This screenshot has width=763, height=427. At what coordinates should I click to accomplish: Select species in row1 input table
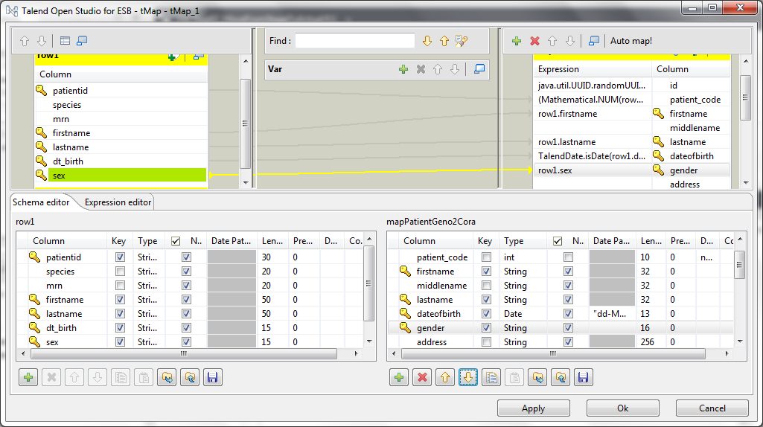tap(121, 105)
